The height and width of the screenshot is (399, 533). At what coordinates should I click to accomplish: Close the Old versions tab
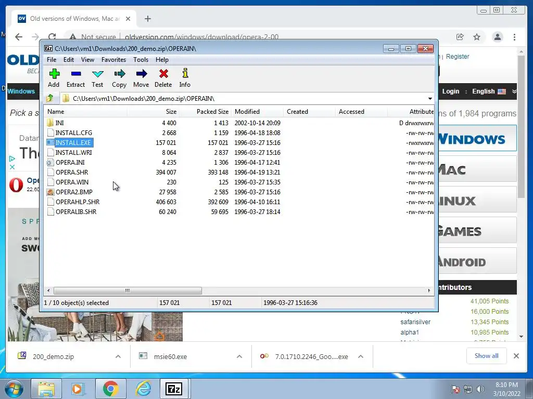point(128,19)
